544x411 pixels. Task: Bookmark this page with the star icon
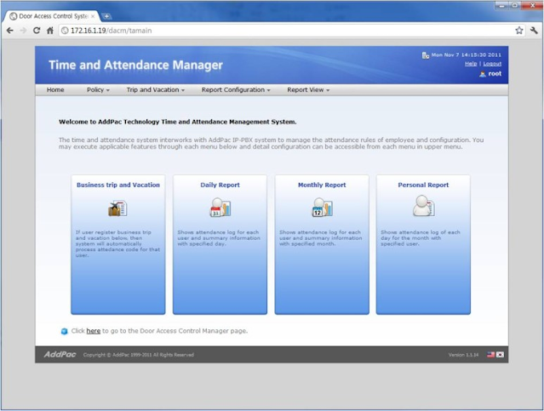519,31
